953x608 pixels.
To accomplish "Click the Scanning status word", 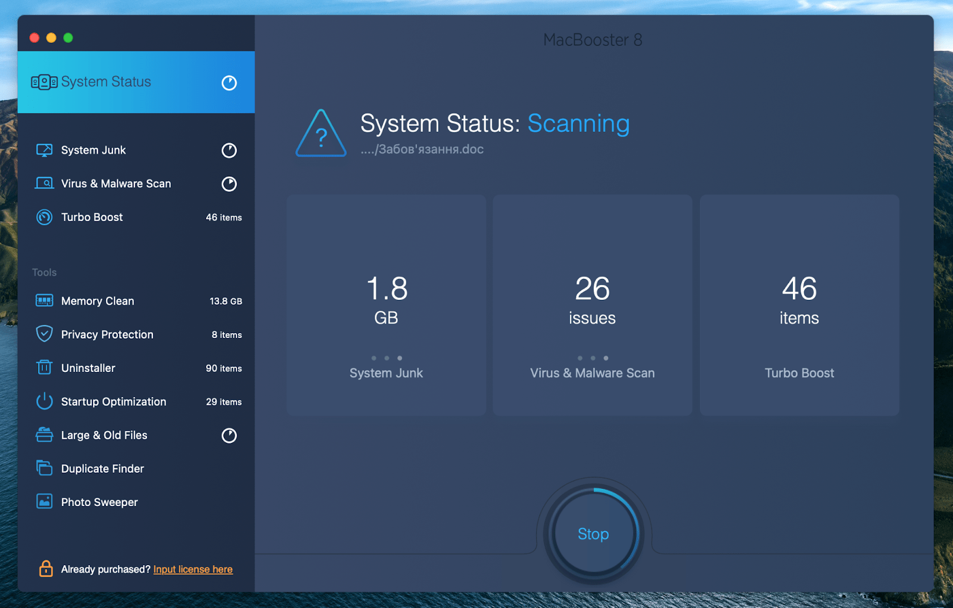I will click(578, 123).
